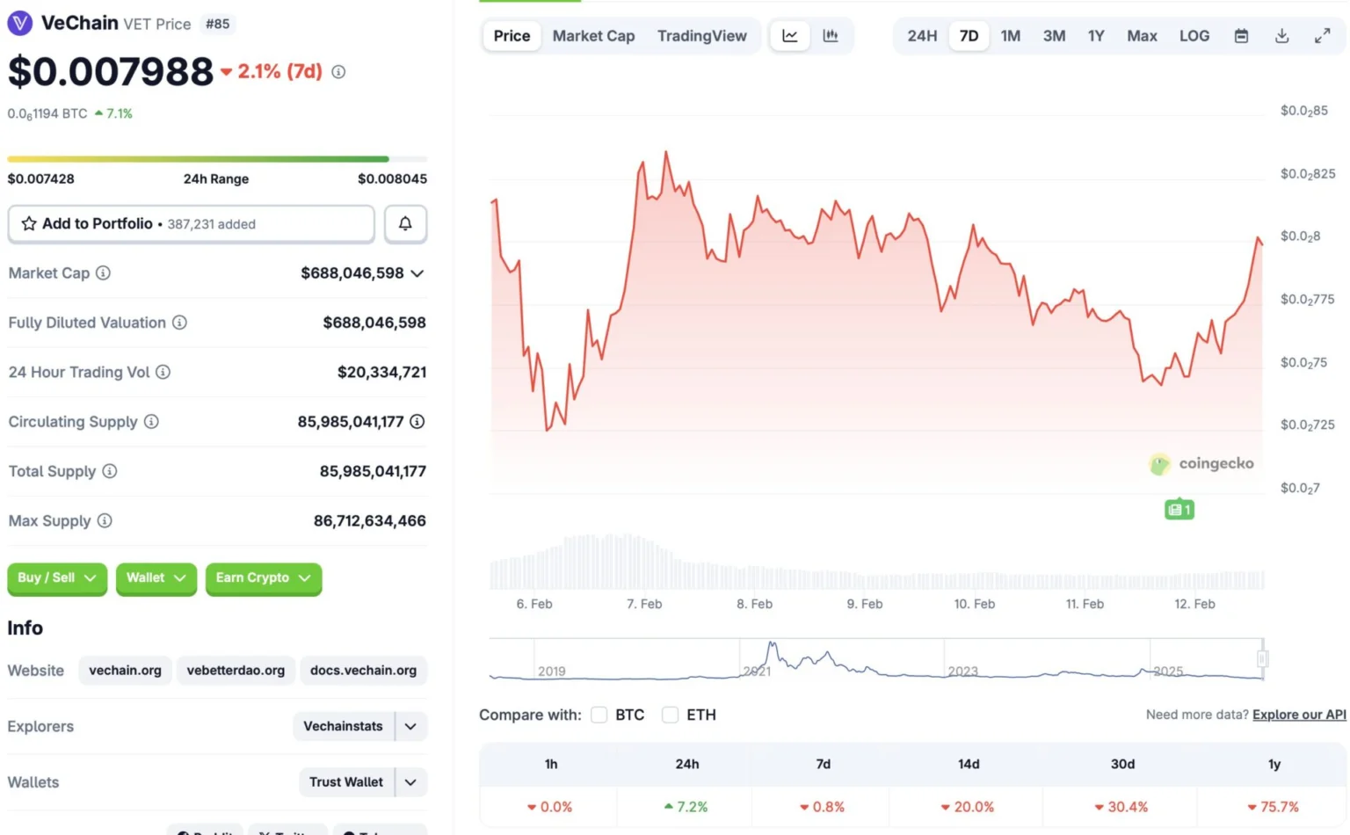Expand the Market Cap details chevron
This screenshot has width=1350, height=835.
point(417,273)
